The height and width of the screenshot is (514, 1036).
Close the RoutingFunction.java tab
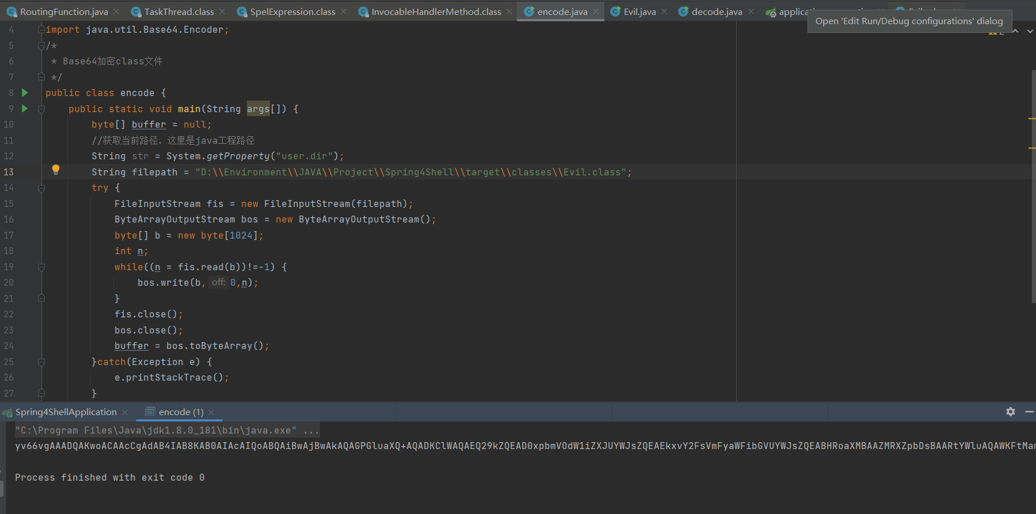(117, 11)
